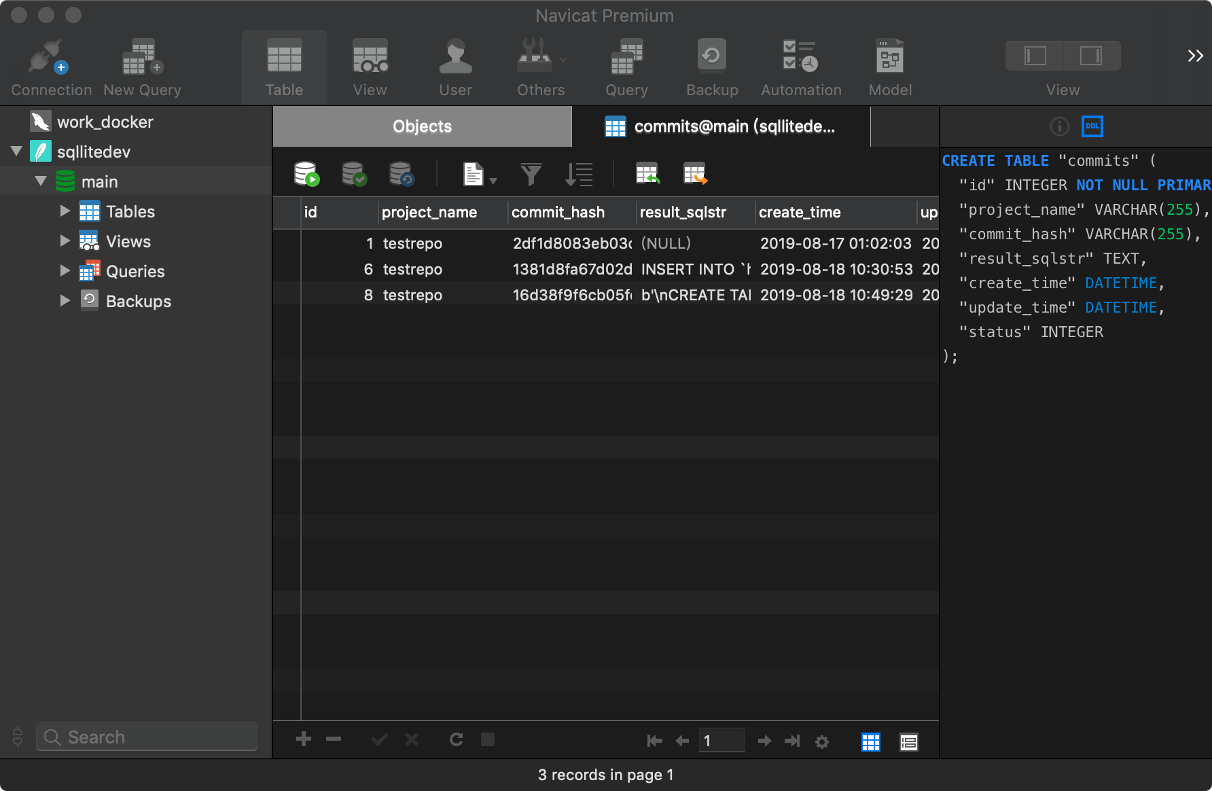The image size is (1212, 791).
Task: Open the Filter tool for records
Action: [531, 173]
